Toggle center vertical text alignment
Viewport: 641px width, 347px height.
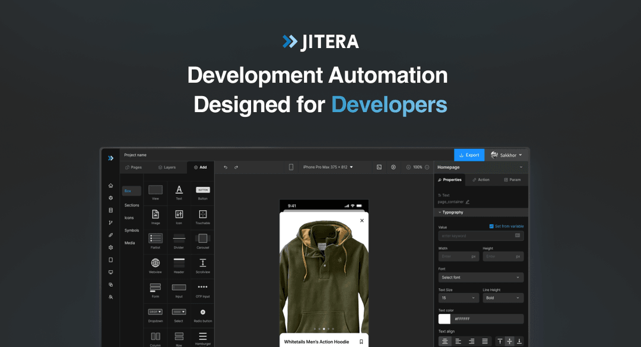pyautogui.click(x=509, y=340)
